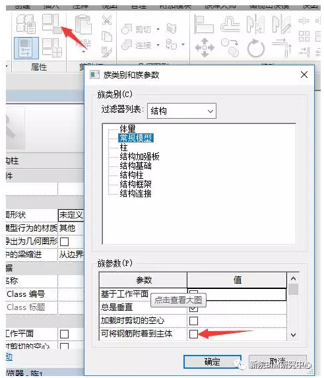Click the parameter list scrollbar down arrow
Image resolution: width=324 pixels, height=378 pixels.
point(293,335)
